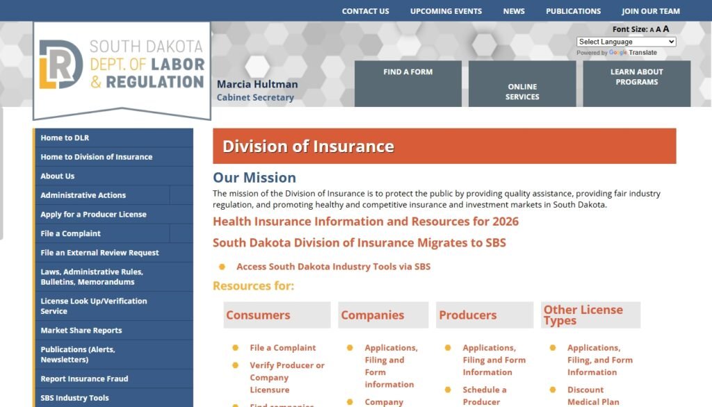Open the Select Language dropdown
The height and width of the screenshot is (407, 712).
624,41
